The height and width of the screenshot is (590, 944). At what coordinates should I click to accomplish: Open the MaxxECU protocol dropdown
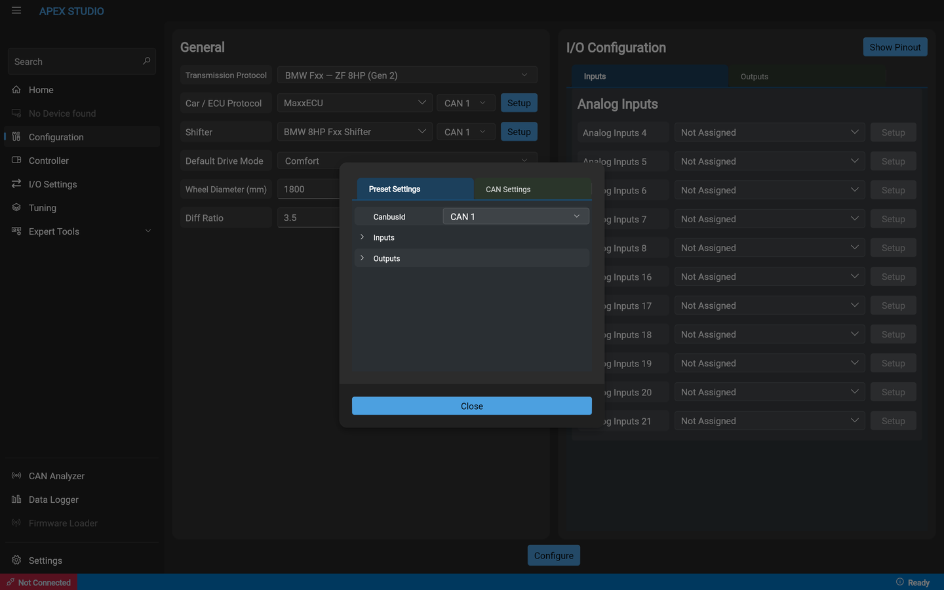click(355, 103)
